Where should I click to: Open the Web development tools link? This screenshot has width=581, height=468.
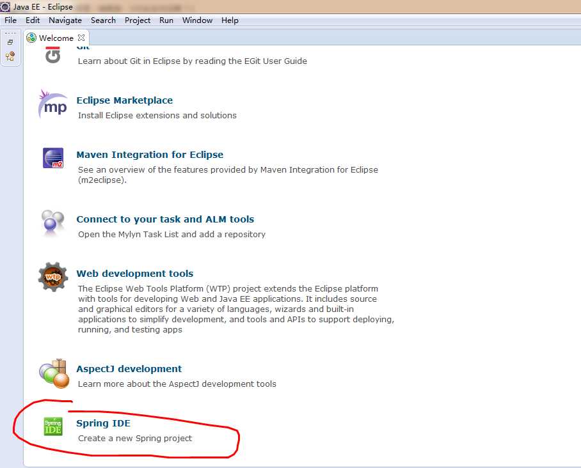coord(135,274)
